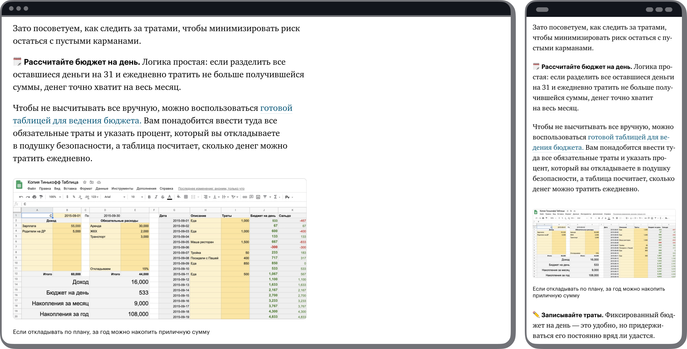The height and width of the screenshot is (349, 687).
Task: Expand the vertical align dropdown
Action: pyautogui.click(x=216, y=197)
